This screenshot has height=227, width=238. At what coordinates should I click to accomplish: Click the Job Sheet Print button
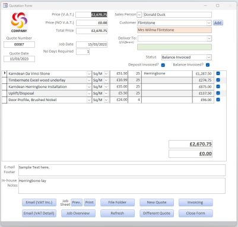point(90,202)
